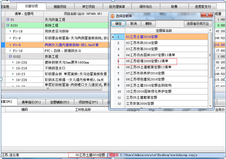
Task: Expand the F1-18 row arrow
Action: [10, 31]
